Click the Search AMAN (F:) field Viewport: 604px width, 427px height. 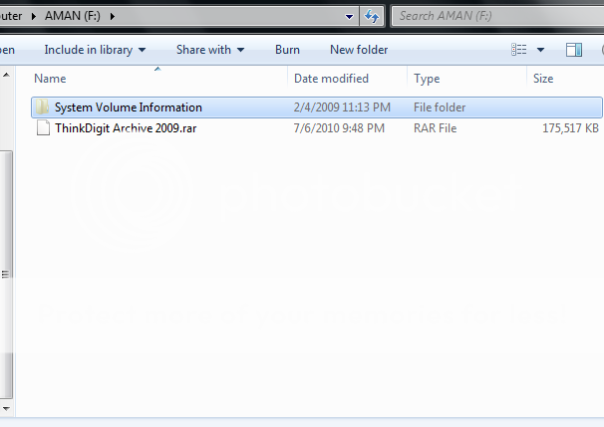coord(498,16)
